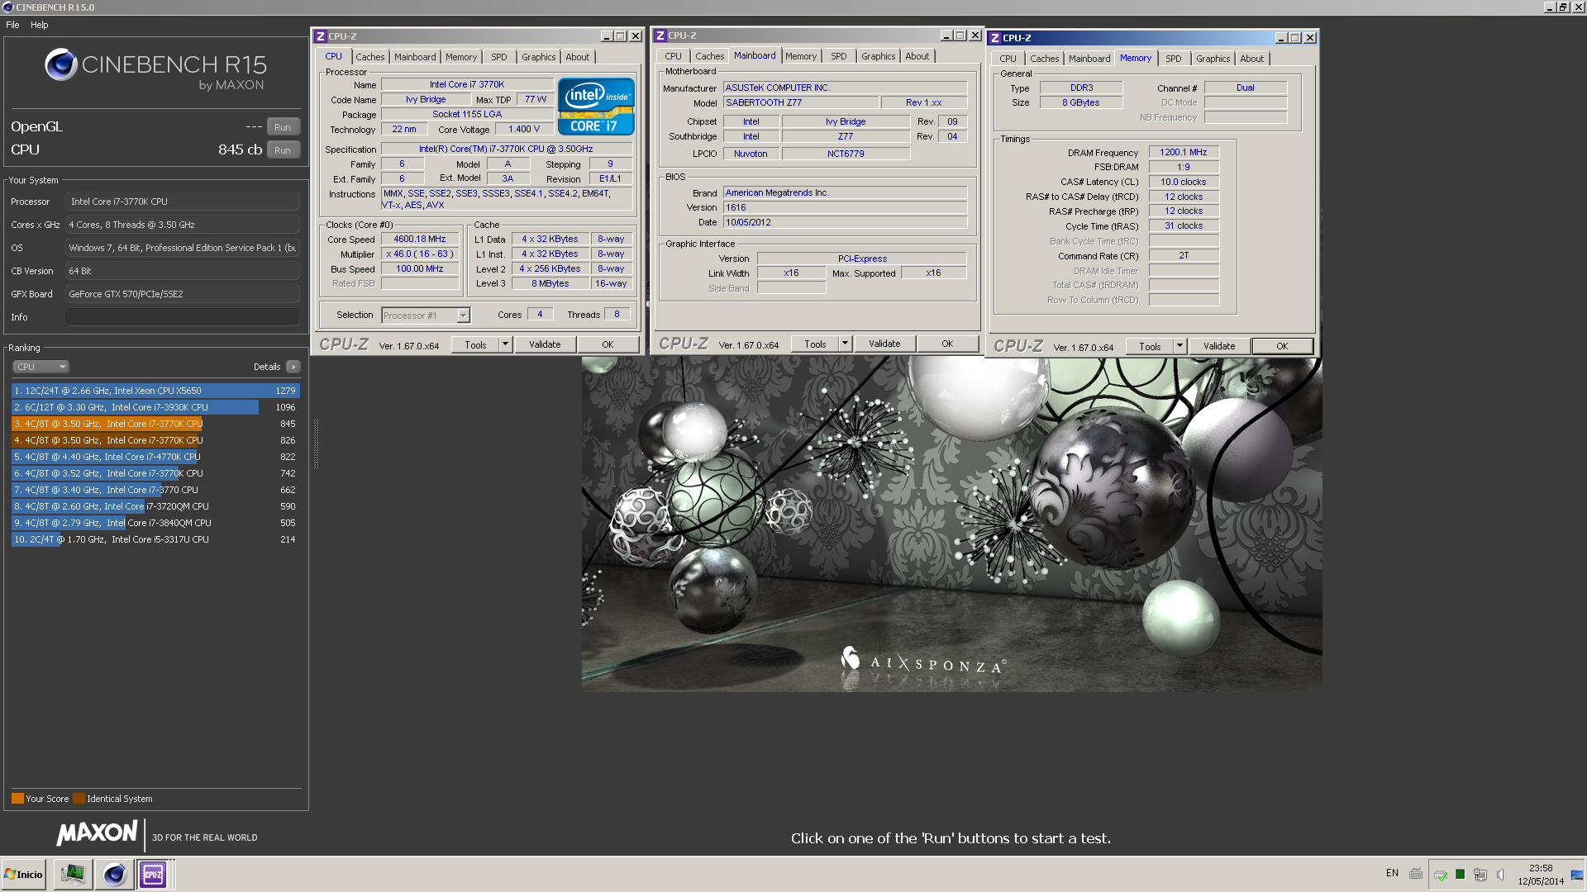Screen dimensions: 1587x892
Task: Open the CPU ranking type dropdown
Action: pyautogui.click(x=41, y=367)
